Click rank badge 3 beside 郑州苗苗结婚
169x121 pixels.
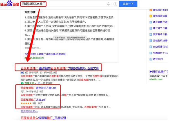150,16
